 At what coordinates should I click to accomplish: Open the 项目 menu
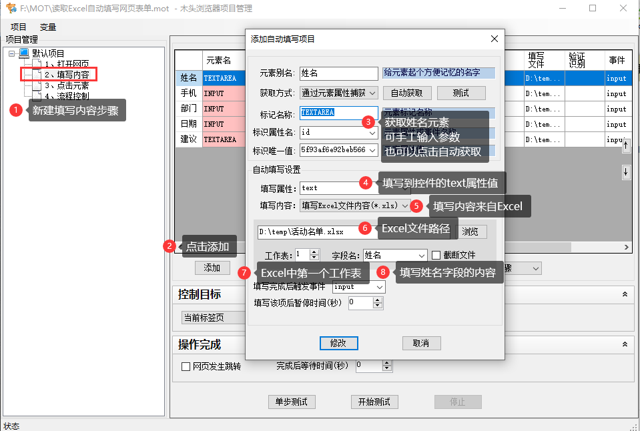pos(19,27)
